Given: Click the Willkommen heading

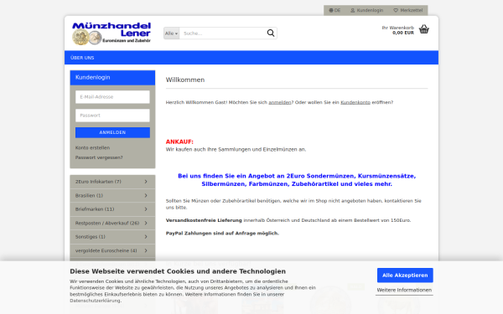Looking at the screenshot, I should (x=185, y=80).
